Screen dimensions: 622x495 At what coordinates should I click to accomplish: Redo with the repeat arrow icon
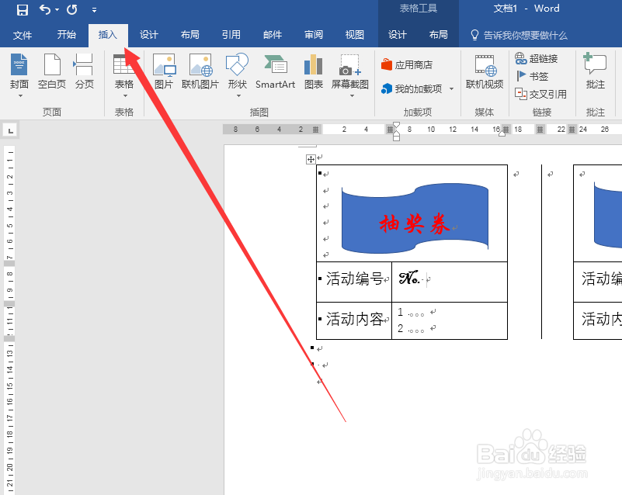71,9
